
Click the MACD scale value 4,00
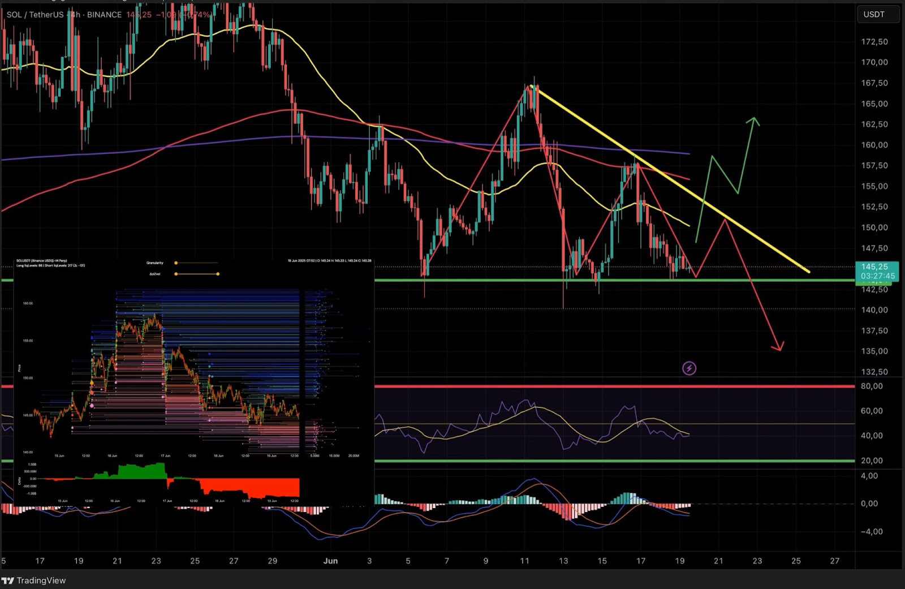(x=869, y=476)
